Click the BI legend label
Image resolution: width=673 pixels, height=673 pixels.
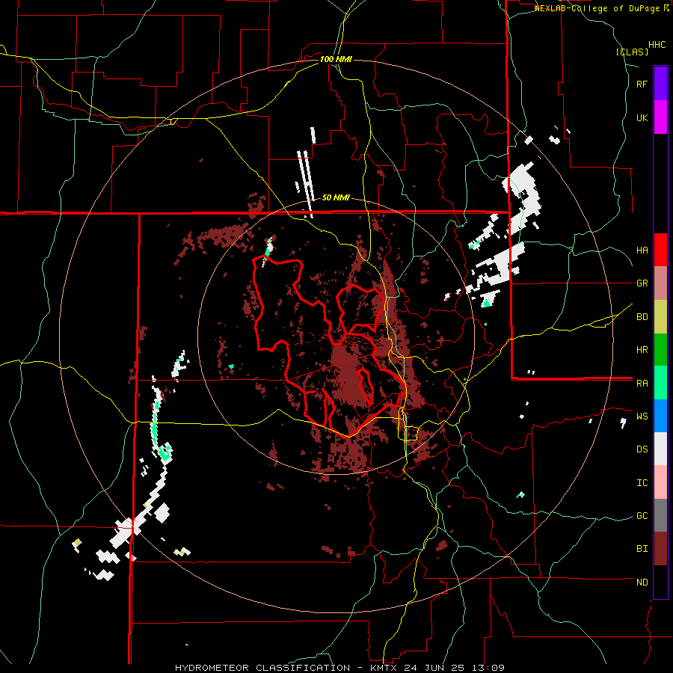pos(642,549)
